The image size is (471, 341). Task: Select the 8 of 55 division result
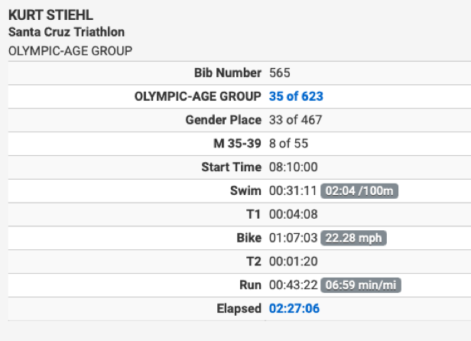coord(289,144)
